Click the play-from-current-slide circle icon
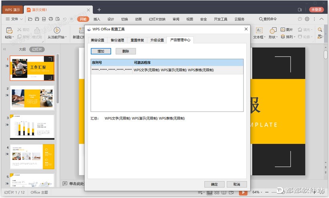329x198 pixels. (57, 30)
